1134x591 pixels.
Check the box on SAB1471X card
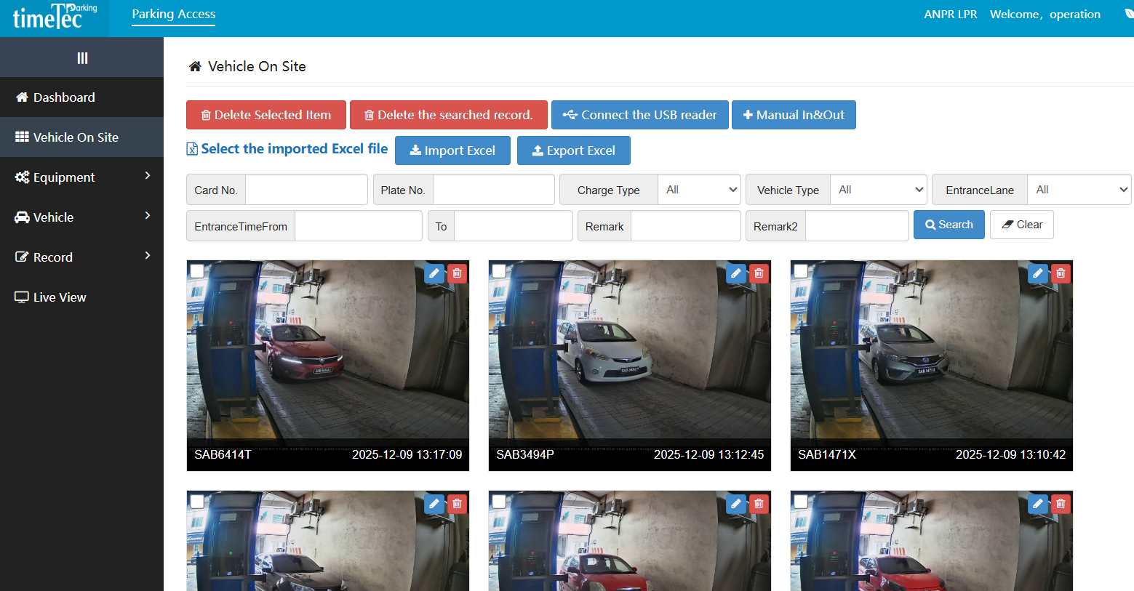pyautogui.click(x=801, y=271)
